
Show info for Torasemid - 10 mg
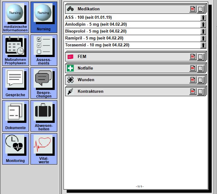tap(203, 45)
